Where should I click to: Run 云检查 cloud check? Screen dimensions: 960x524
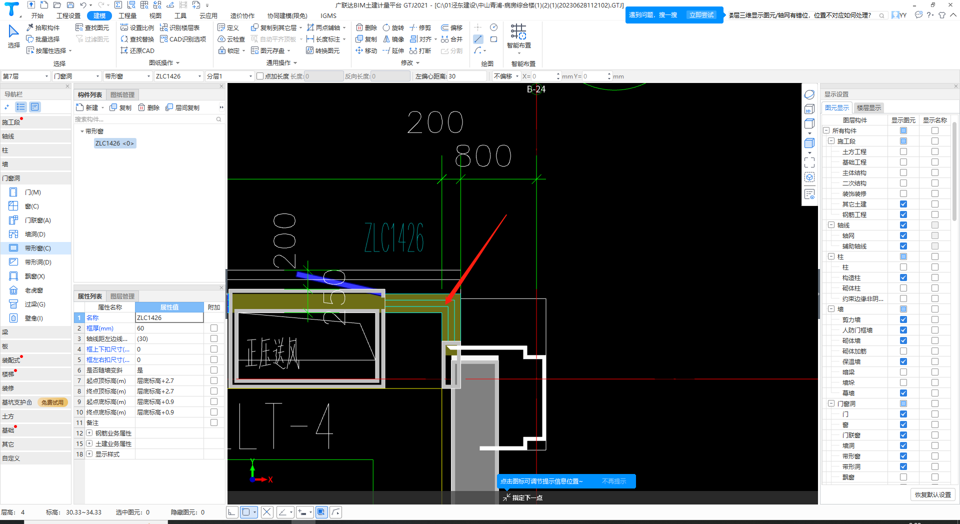[231, 39]
